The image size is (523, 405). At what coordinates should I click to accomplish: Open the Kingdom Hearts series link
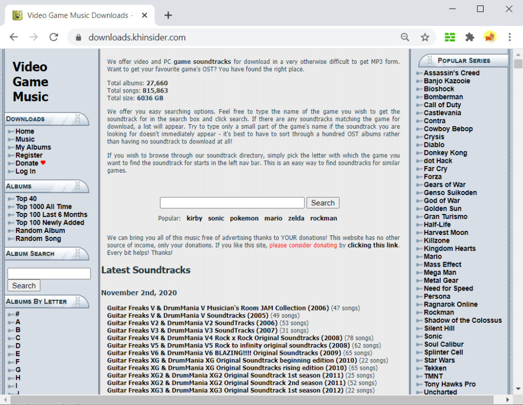coord(449,249)
